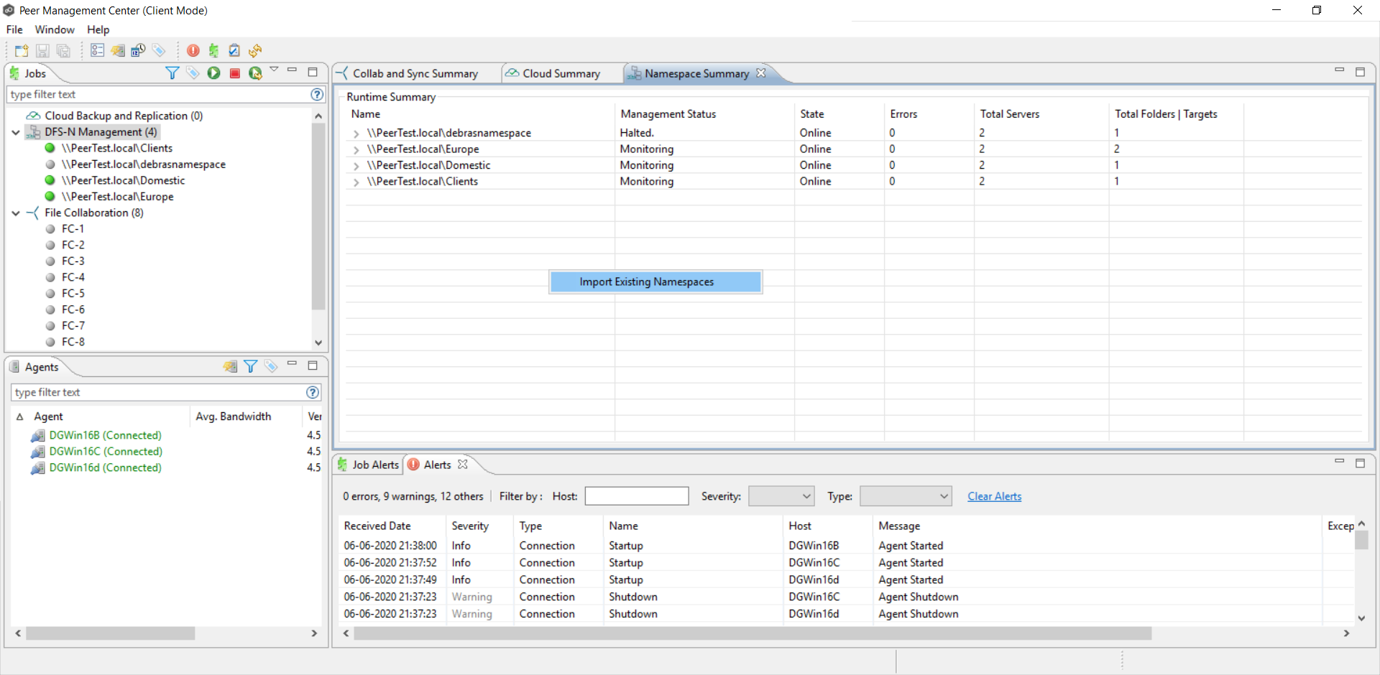Image resolution: width=1380 pixels, height=675 pixels.
Task: Open Jobs panel view menu triangle
Action: point(274,70)
